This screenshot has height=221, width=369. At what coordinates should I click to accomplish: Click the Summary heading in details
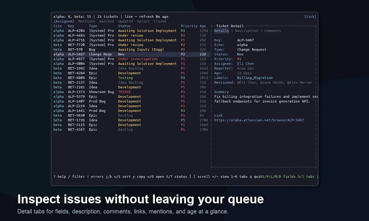click(x=221, y=92)
